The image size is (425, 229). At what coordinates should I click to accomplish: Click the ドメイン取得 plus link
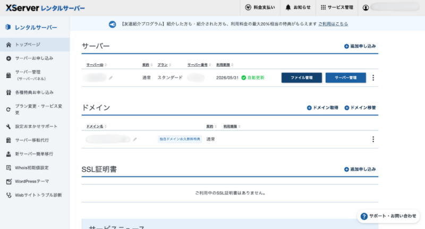322,108
